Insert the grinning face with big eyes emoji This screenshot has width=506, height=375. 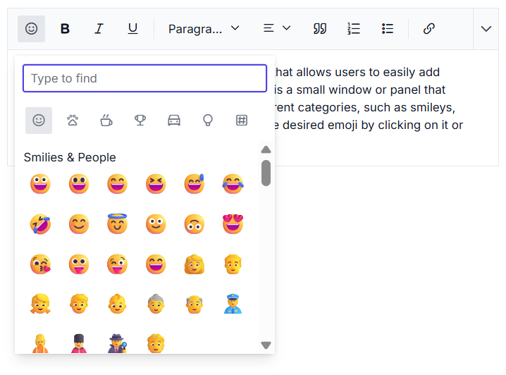point(79,184)
